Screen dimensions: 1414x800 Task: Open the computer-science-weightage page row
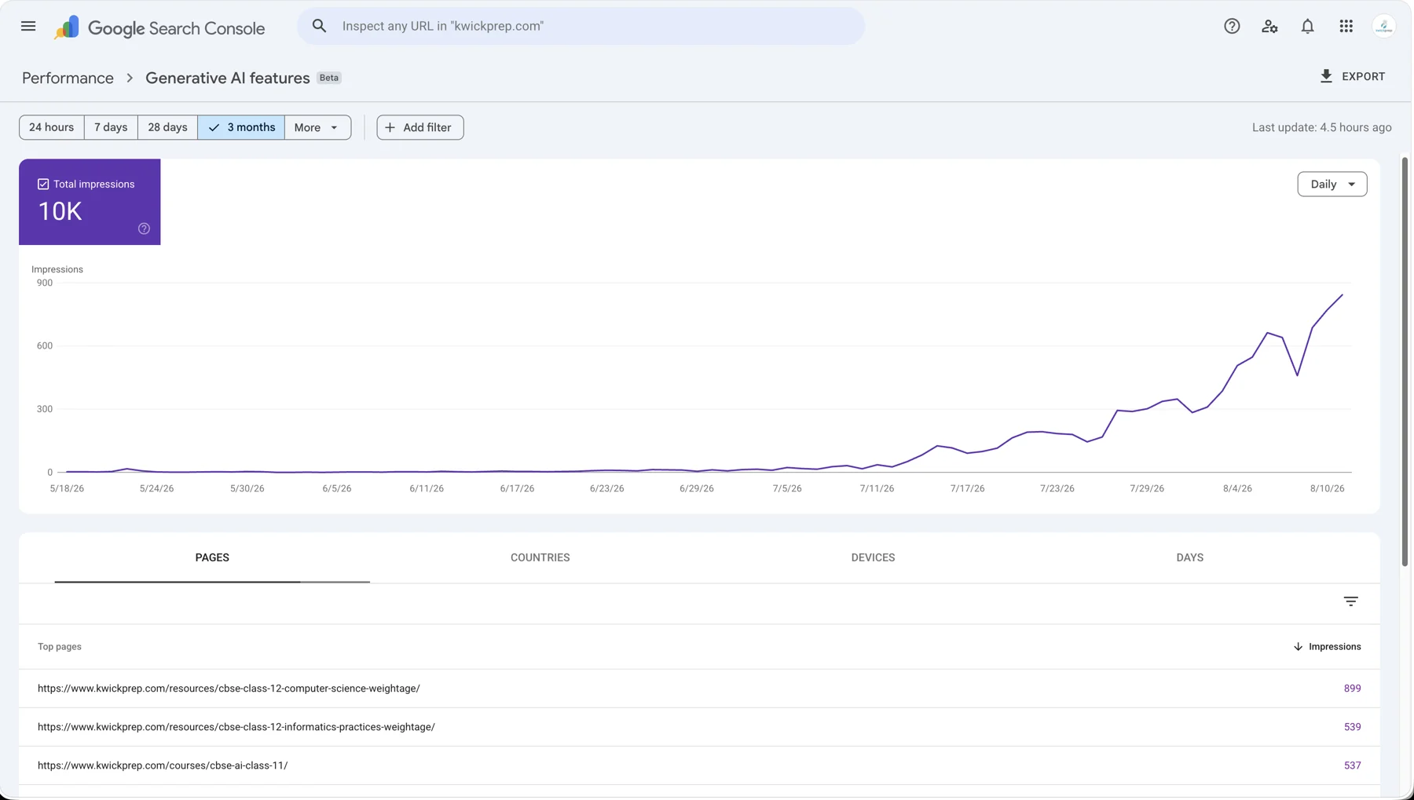[699, 689]
